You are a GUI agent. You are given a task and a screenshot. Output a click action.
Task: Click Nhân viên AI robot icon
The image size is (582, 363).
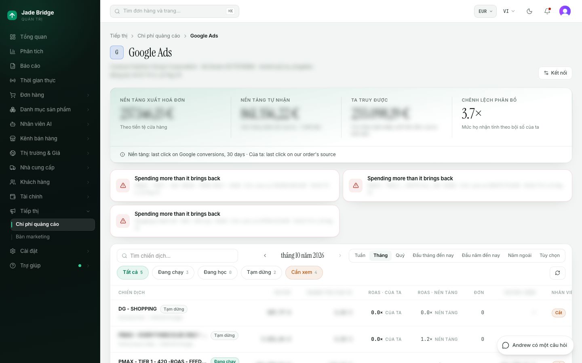pyautogui.click(x=13, y=124)
